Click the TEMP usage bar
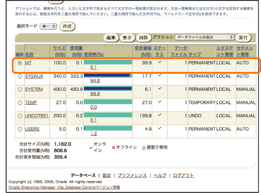Image resolution: width=261 pixels, height=193 pixels. click(x=108, y=102)
